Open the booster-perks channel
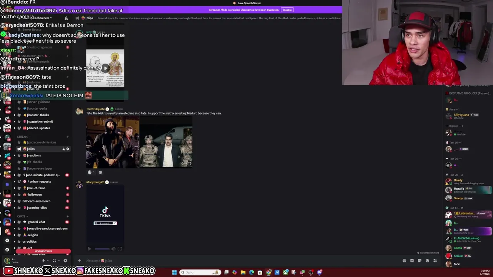 point(42,108)
